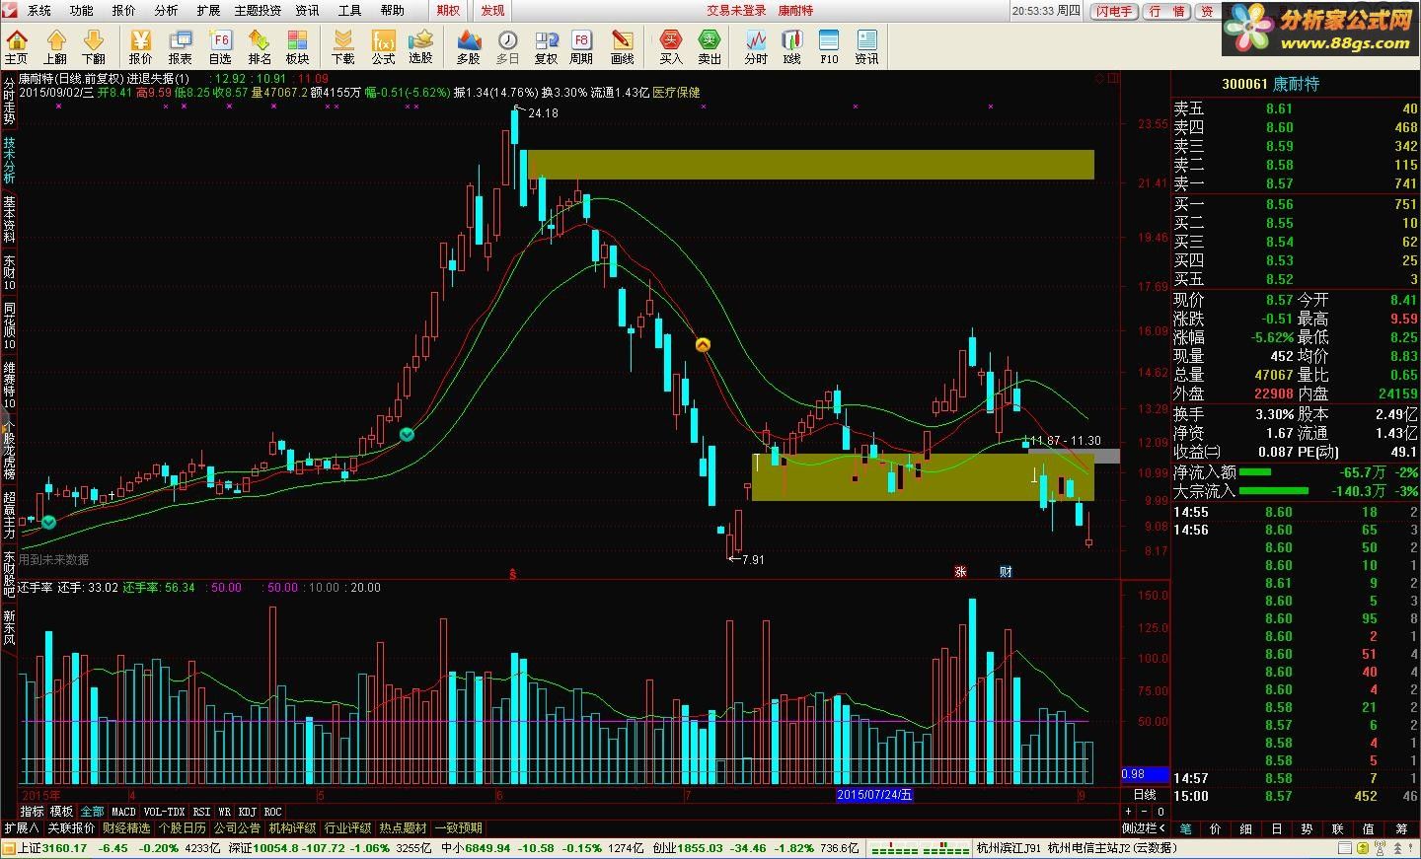Open the 主页 home toolbar icon
Screen dimensions: 1421x859
17,46
